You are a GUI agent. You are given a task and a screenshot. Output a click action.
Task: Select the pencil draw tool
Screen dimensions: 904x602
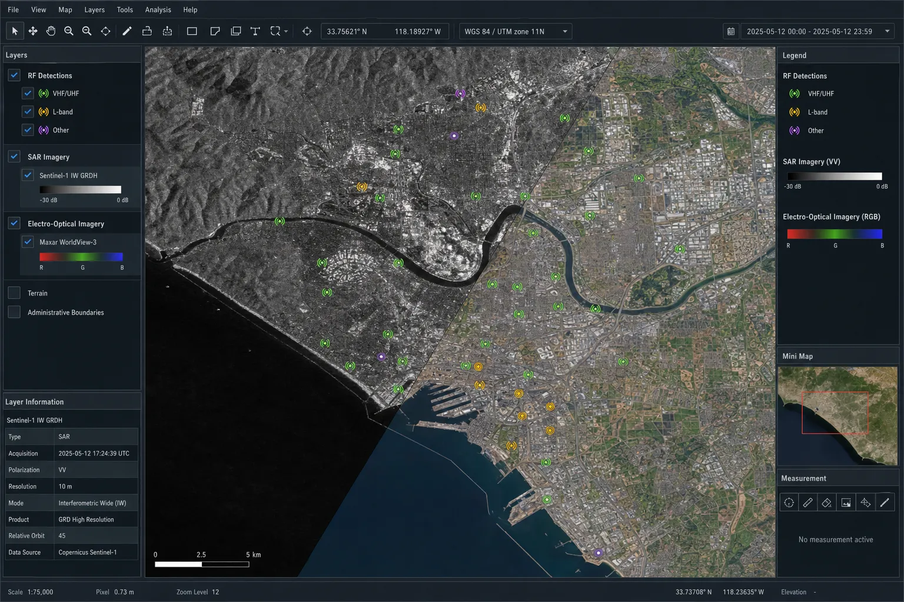127,31
